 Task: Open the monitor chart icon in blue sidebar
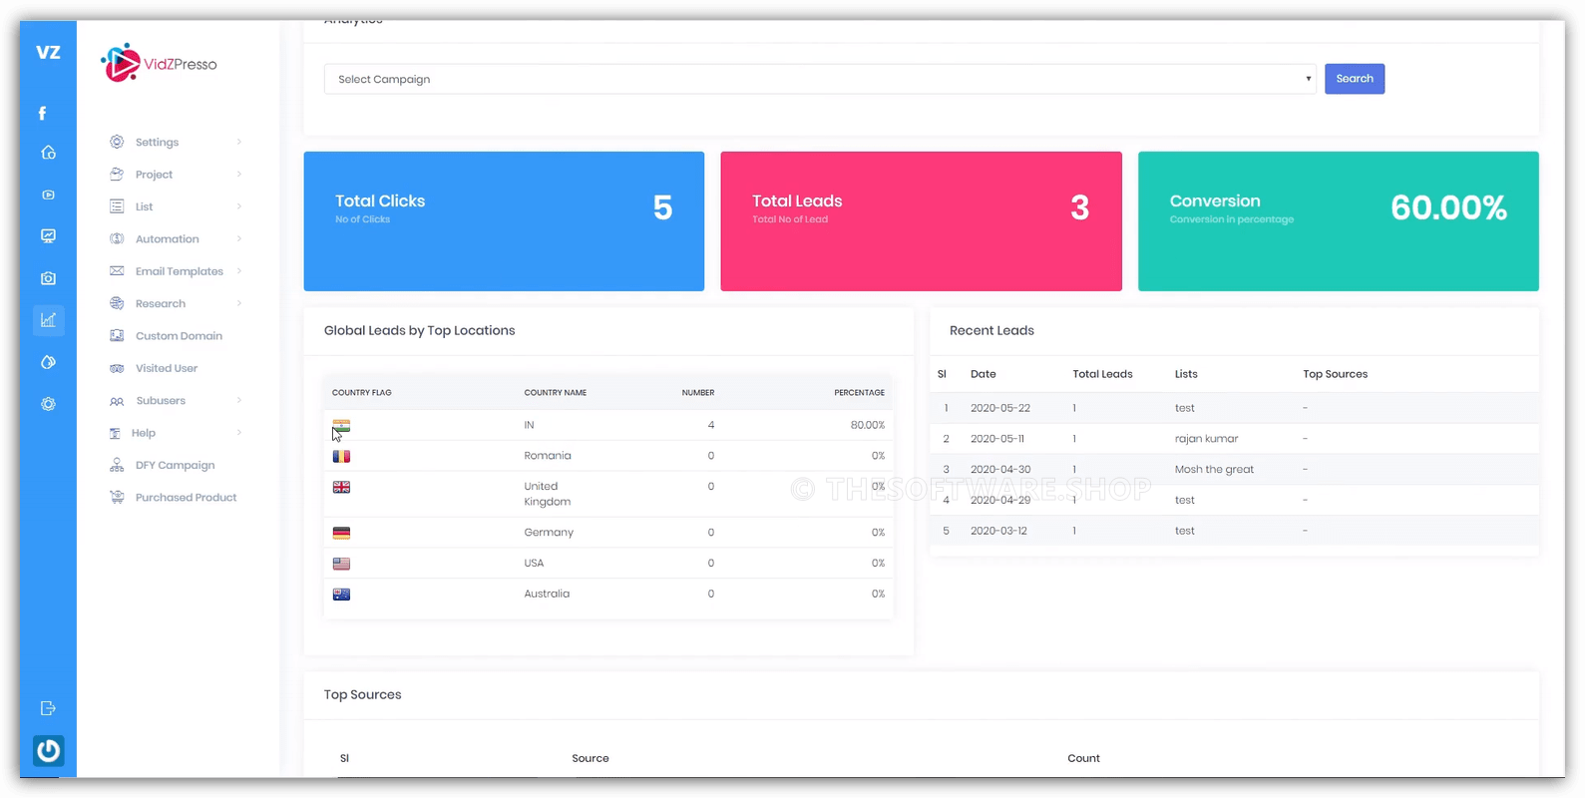pos(48,236)
